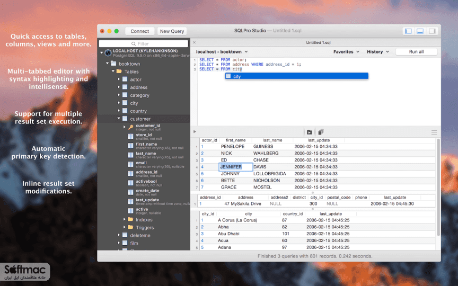This screenshot has width=458, height=286.
Task: Click the New Query button
Action: point(172,31)
